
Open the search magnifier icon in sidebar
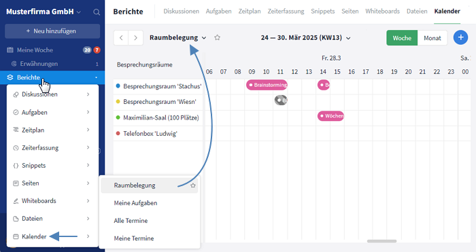coord(97,12)
